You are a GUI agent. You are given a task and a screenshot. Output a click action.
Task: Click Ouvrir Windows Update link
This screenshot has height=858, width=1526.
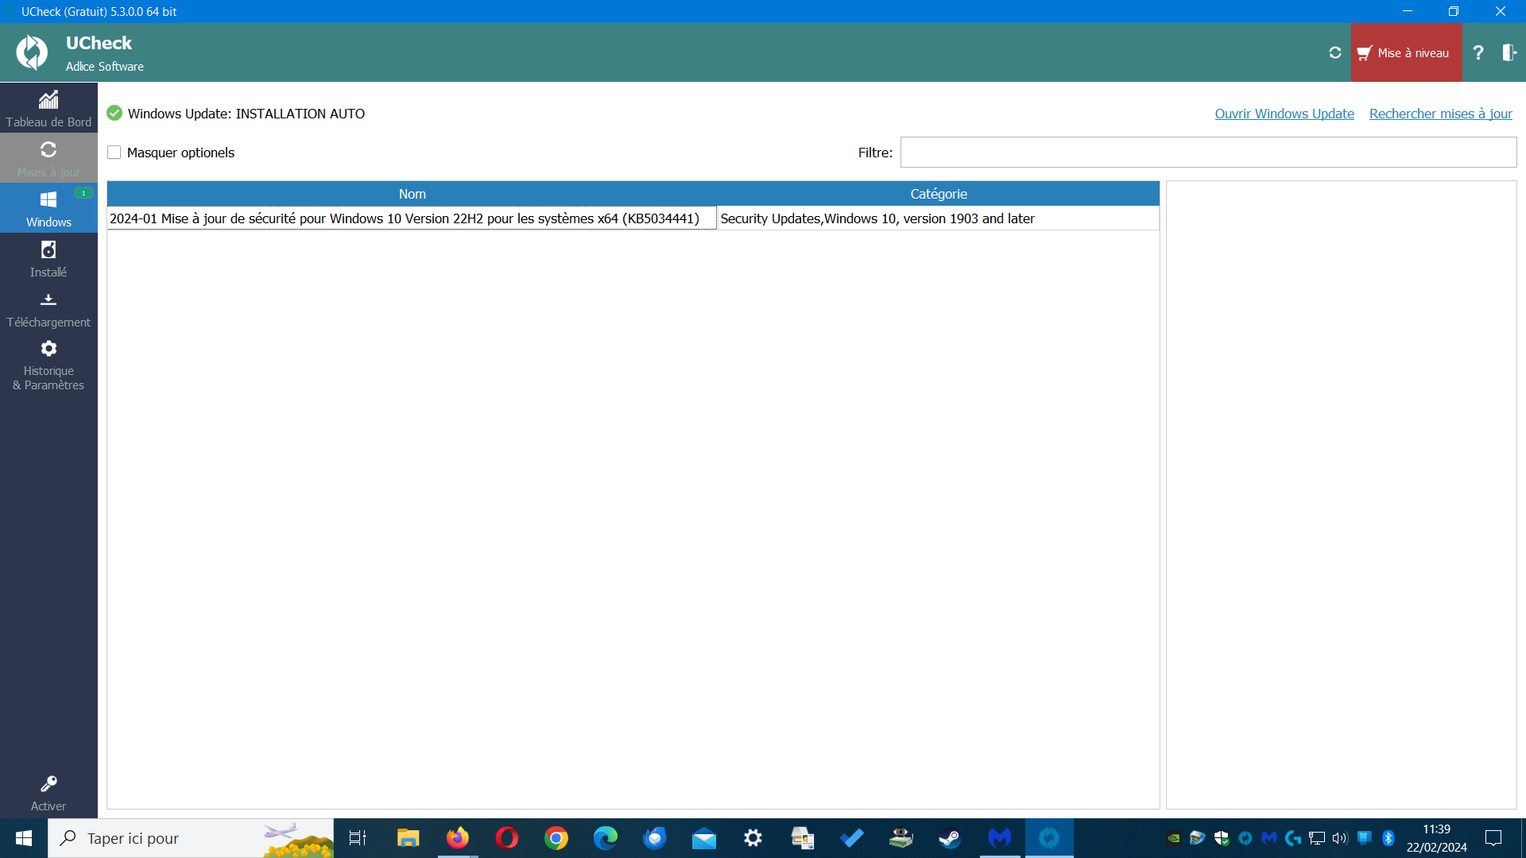click(1284, 114)
